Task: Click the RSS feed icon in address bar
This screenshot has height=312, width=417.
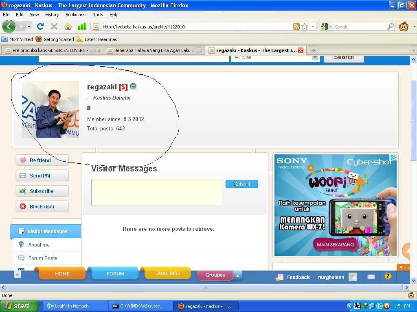Action: point(296,26)
